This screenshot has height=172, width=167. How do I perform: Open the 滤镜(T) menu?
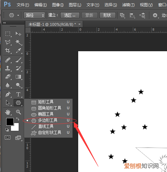pos(128,5)
